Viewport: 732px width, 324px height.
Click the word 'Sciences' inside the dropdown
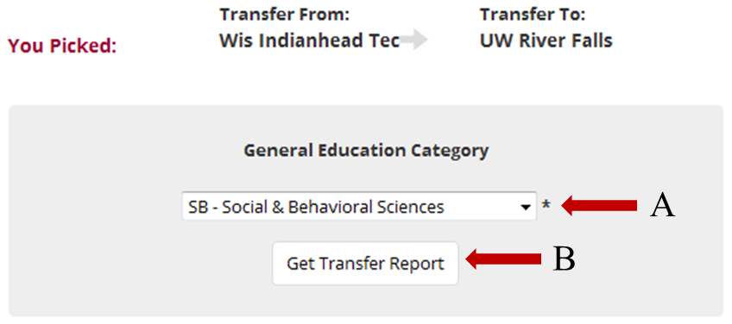coord(414,207)
